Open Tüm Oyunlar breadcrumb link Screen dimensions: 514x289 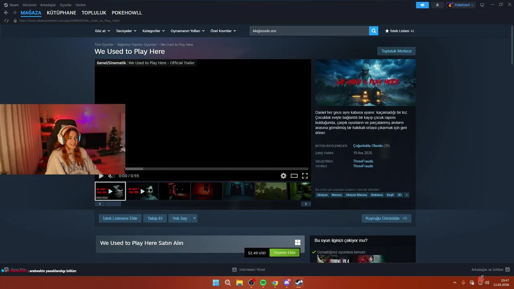coord(104,45)
